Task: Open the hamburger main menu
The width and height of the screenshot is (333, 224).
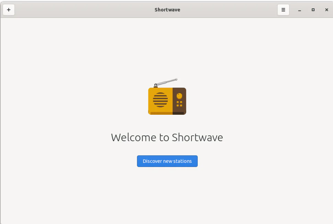Action: pos(283,10)
